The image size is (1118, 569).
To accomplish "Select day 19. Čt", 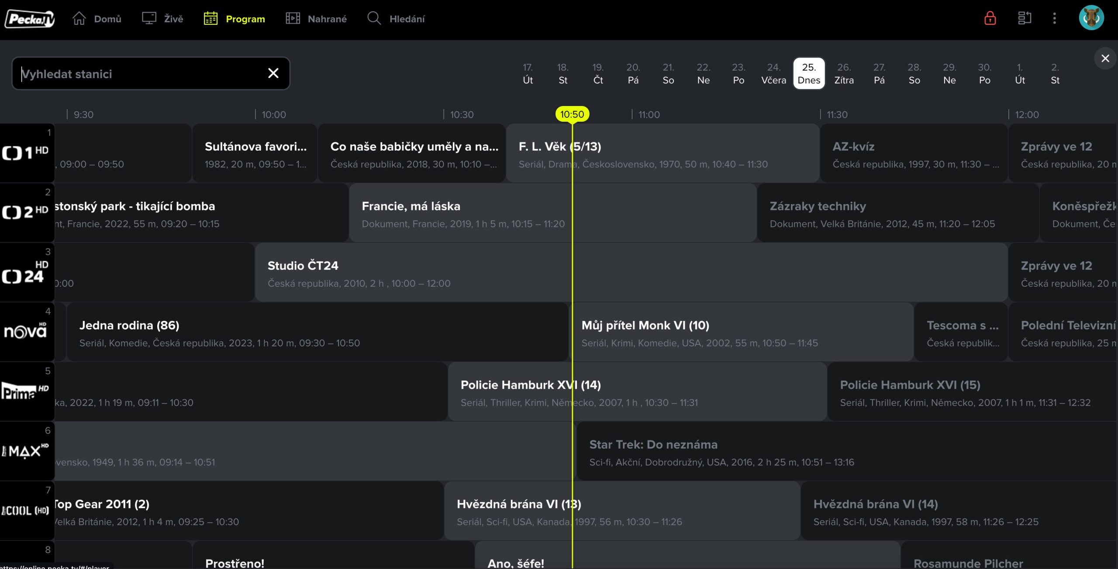I will (x=598, y=73).
